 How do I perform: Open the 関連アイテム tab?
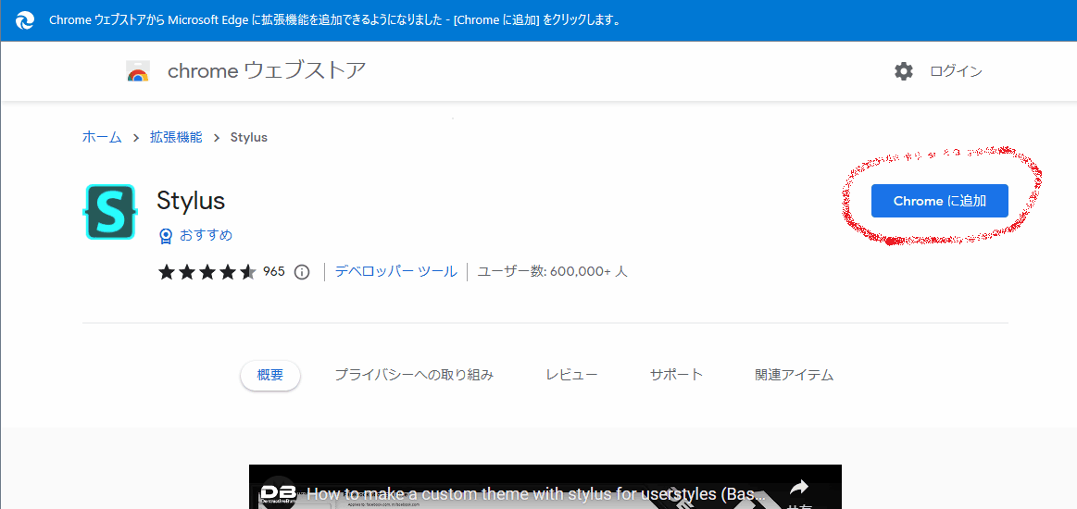tap(794, 375)
